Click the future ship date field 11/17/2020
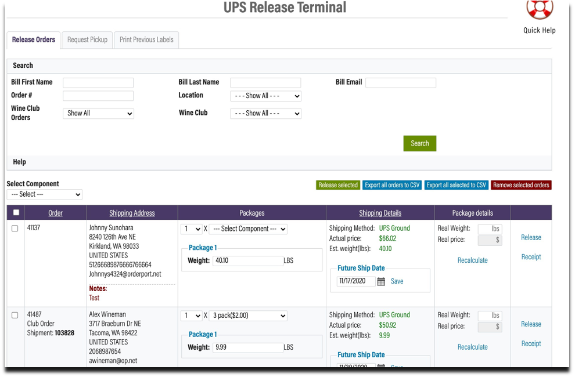Screen dimensions: 575x377 click(355, 281)
